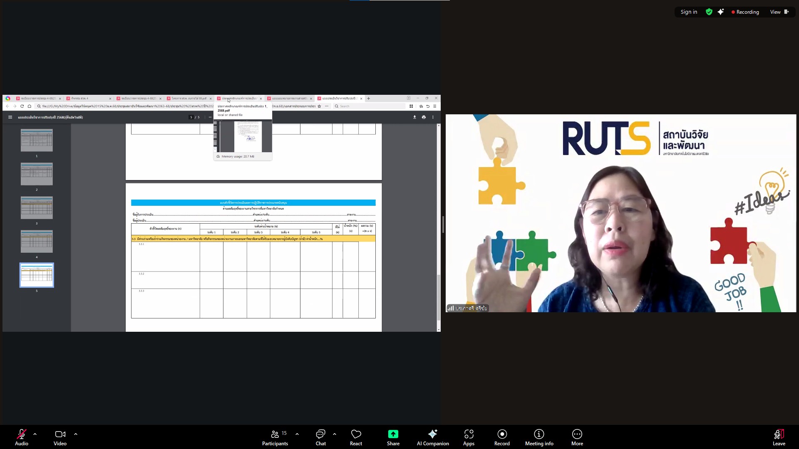799x449 pixels.
Task: Toggle the Record button
Action: (x=502, y=437)
